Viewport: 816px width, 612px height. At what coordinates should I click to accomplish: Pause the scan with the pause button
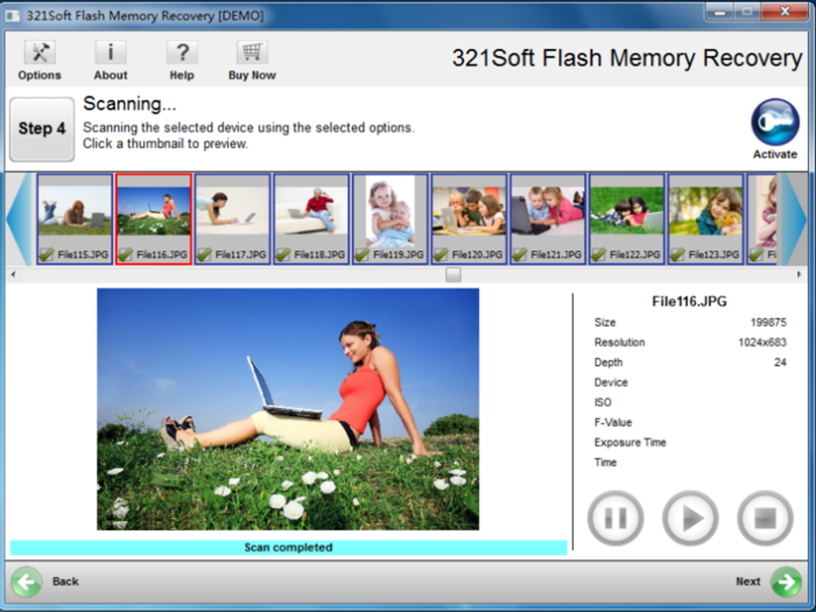point(616,518)
